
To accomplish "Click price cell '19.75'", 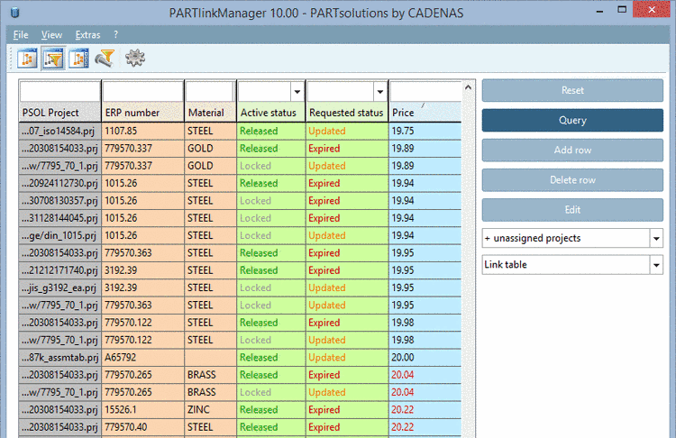I will pos(425,131).
